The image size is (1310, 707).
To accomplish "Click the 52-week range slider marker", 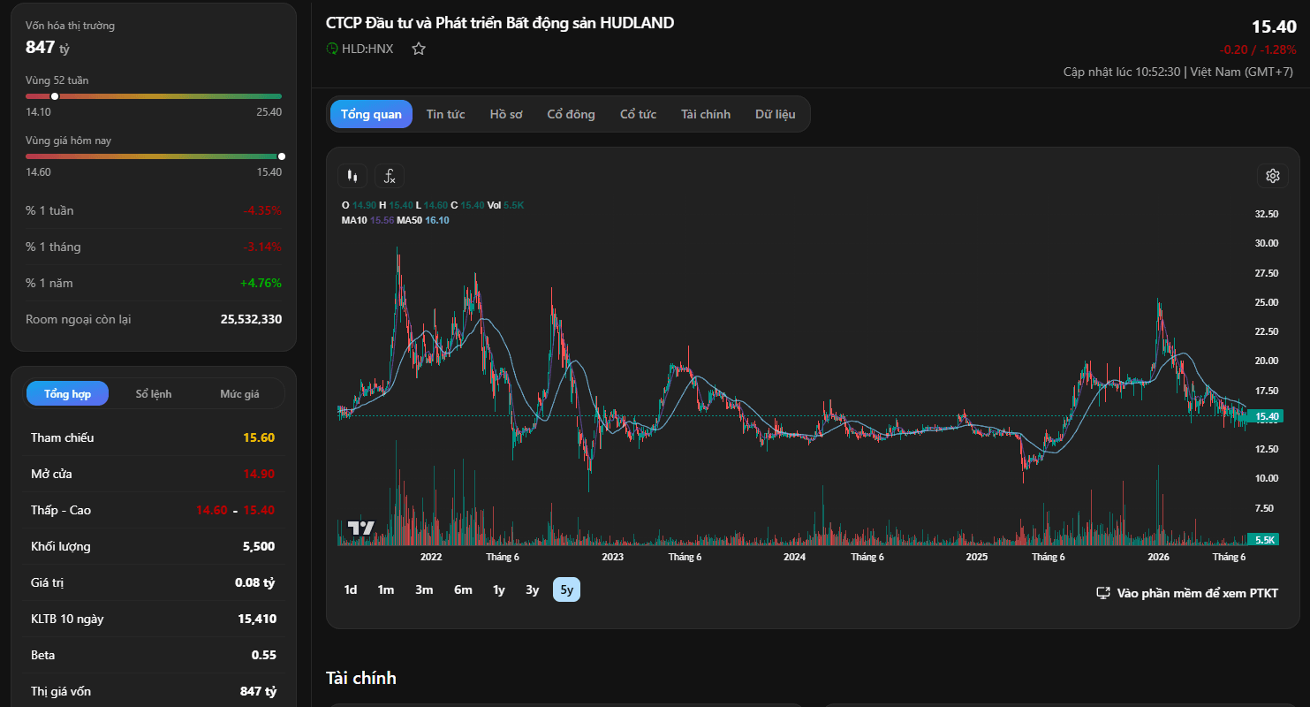I will [x=55, y=95].
